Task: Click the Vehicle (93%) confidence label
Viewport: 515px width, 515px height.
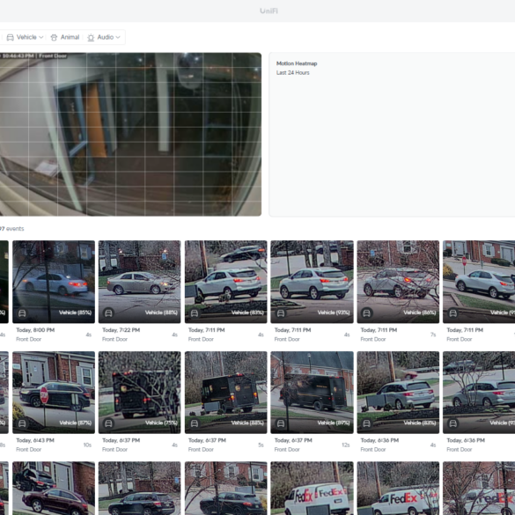Action: tap(334, 313)
